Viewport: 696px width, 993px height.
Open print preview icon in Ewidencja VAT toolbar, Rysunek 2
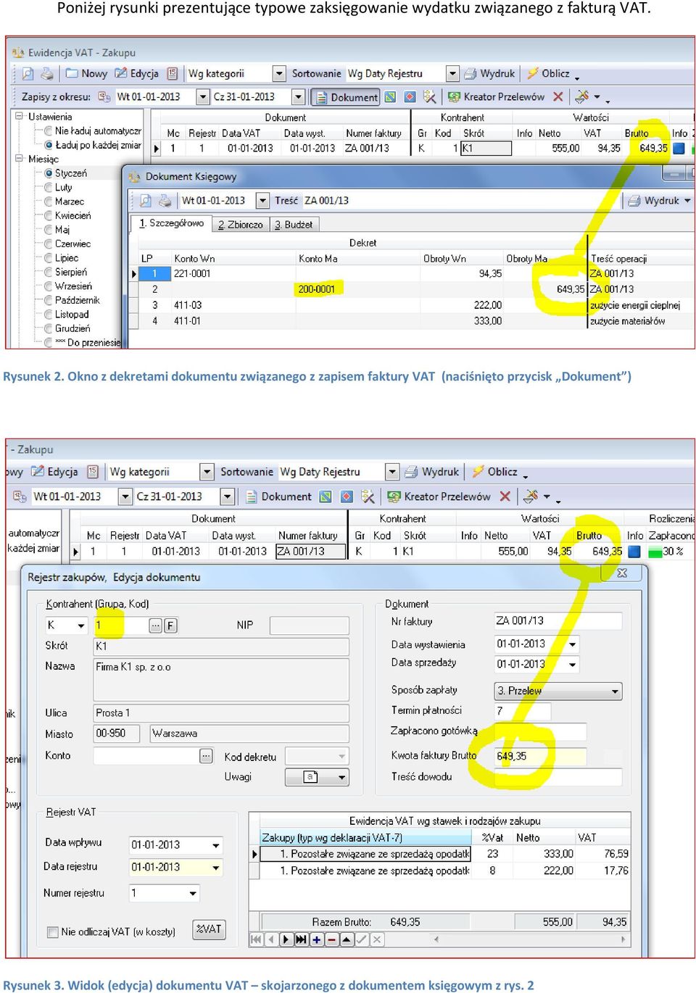(x=28, y=73)
